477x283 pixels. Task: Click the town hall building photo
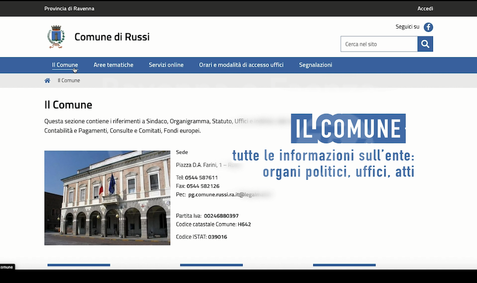[x=107, y=198]
